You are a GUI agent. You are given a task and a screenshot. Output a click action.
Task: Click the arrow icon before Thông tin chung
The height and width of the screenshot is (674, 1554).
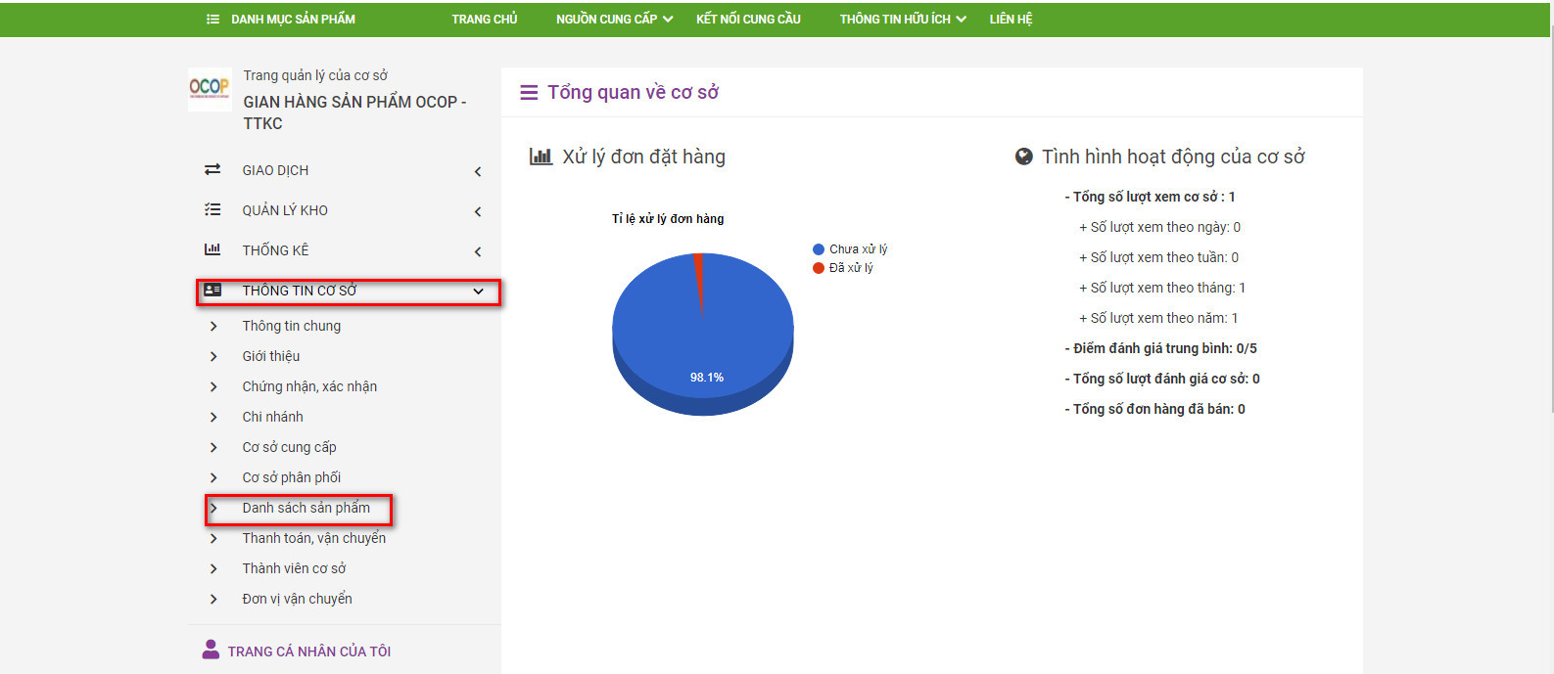213,326
